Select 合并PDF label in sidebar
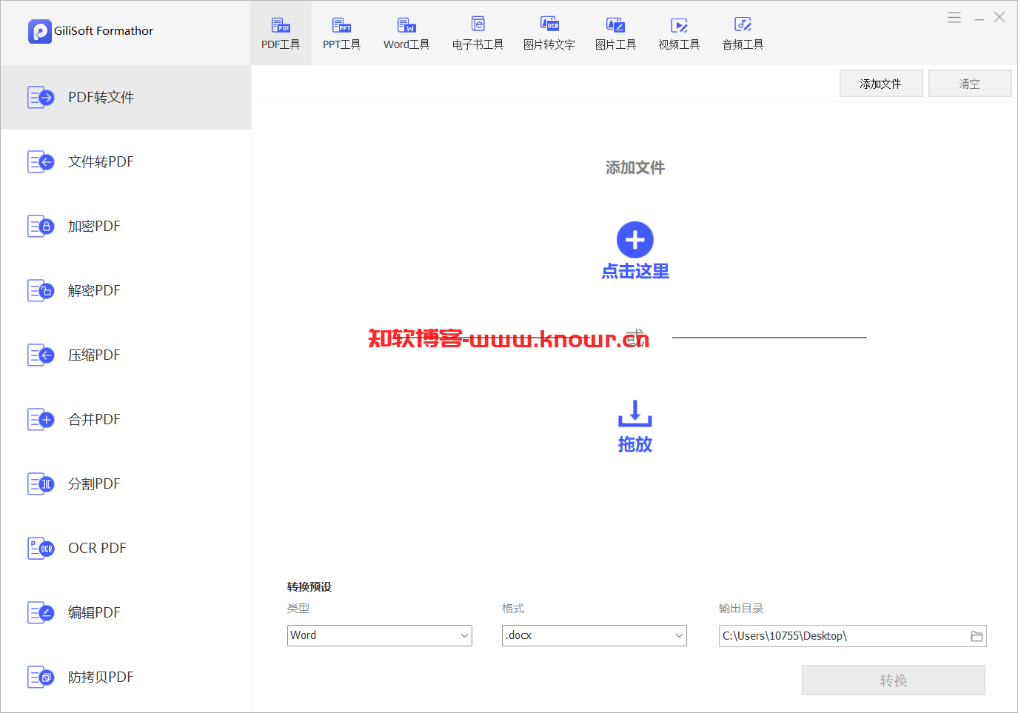1018x713 pixels. 94,419
